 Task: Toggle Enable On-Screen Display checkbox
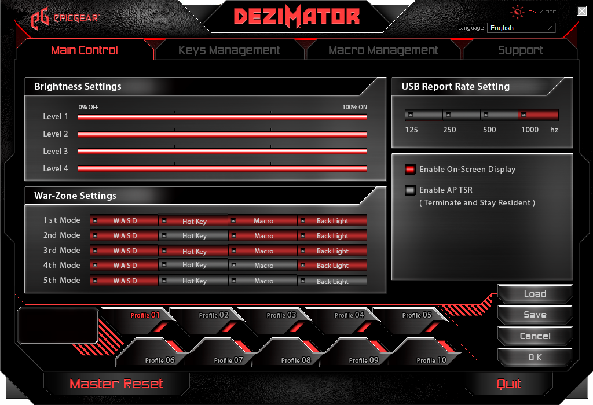410,170
